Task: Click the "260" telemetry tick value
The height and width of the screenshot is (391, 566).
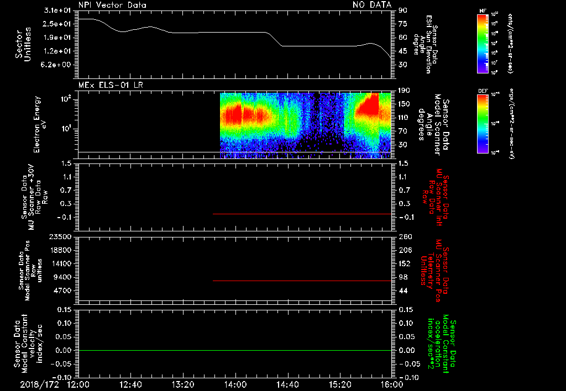Action: [405, 236]
